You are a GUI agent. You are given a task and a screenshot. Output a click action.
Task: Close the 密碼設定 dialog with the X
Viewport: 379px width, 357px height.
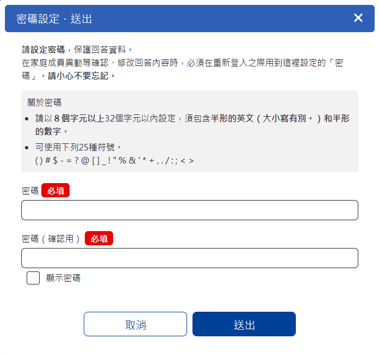click(x=358, y=18)
